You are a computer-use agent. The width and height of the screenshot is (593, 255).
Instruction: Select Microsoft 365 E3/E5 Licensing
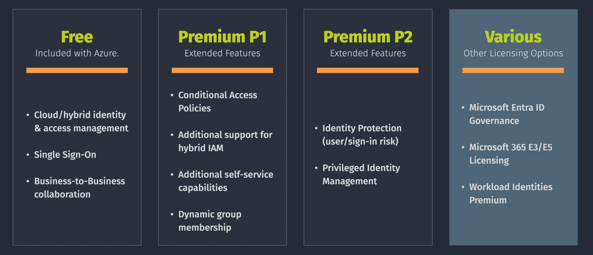(511, 154)
